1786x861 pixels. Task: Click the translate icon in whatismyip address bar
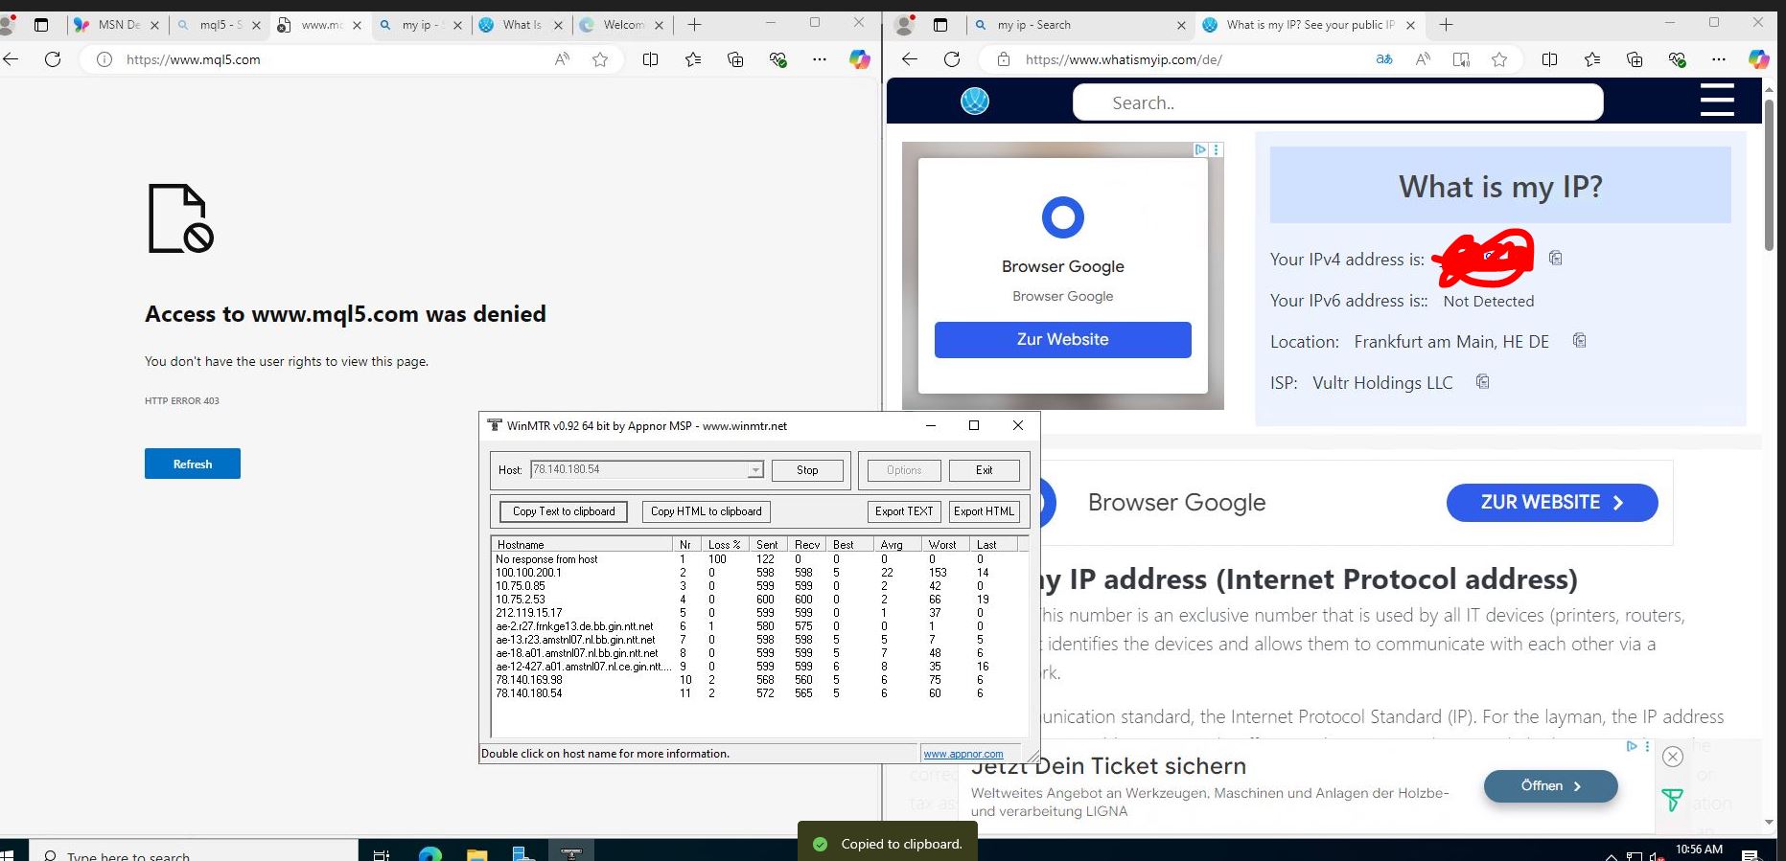coord(1384,59)
